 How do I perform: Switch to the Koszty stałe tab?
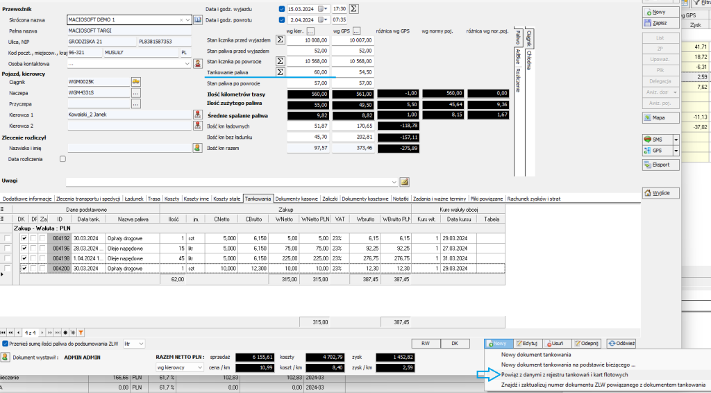tap(227, 199)
